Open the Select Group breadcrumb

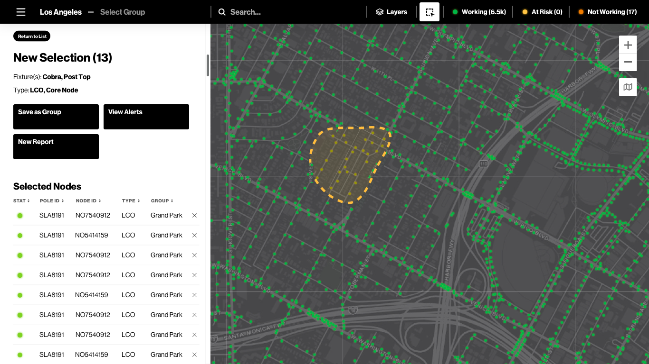coord(123,12)
